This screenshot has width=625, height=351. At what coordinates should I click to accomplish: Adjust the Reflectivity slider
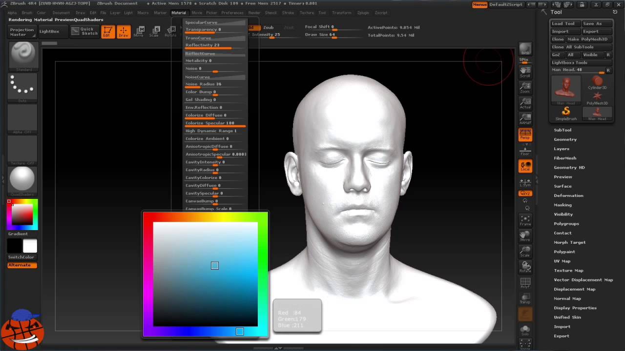point(215,45)
